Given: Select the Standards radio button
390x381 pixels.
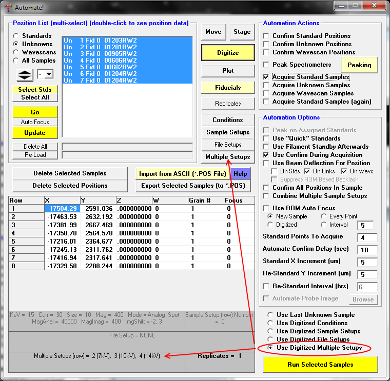Looking at the screenshot, I should [x=16, y=36].
